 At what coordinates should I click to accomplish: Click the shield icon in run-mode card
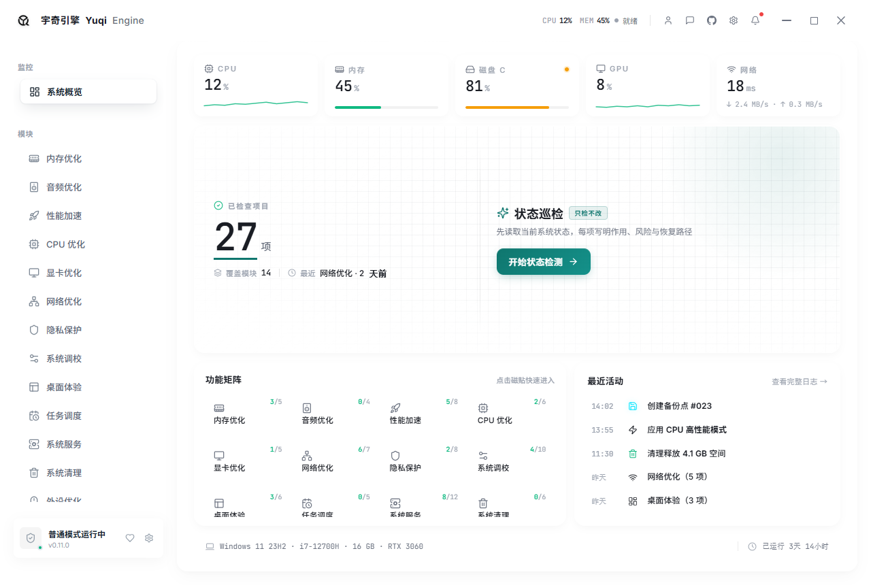[x=31, y=538]
